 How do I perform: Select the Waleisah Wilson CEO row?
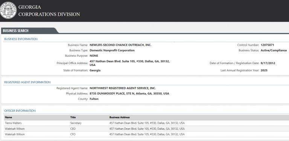[x=146, y=129]
